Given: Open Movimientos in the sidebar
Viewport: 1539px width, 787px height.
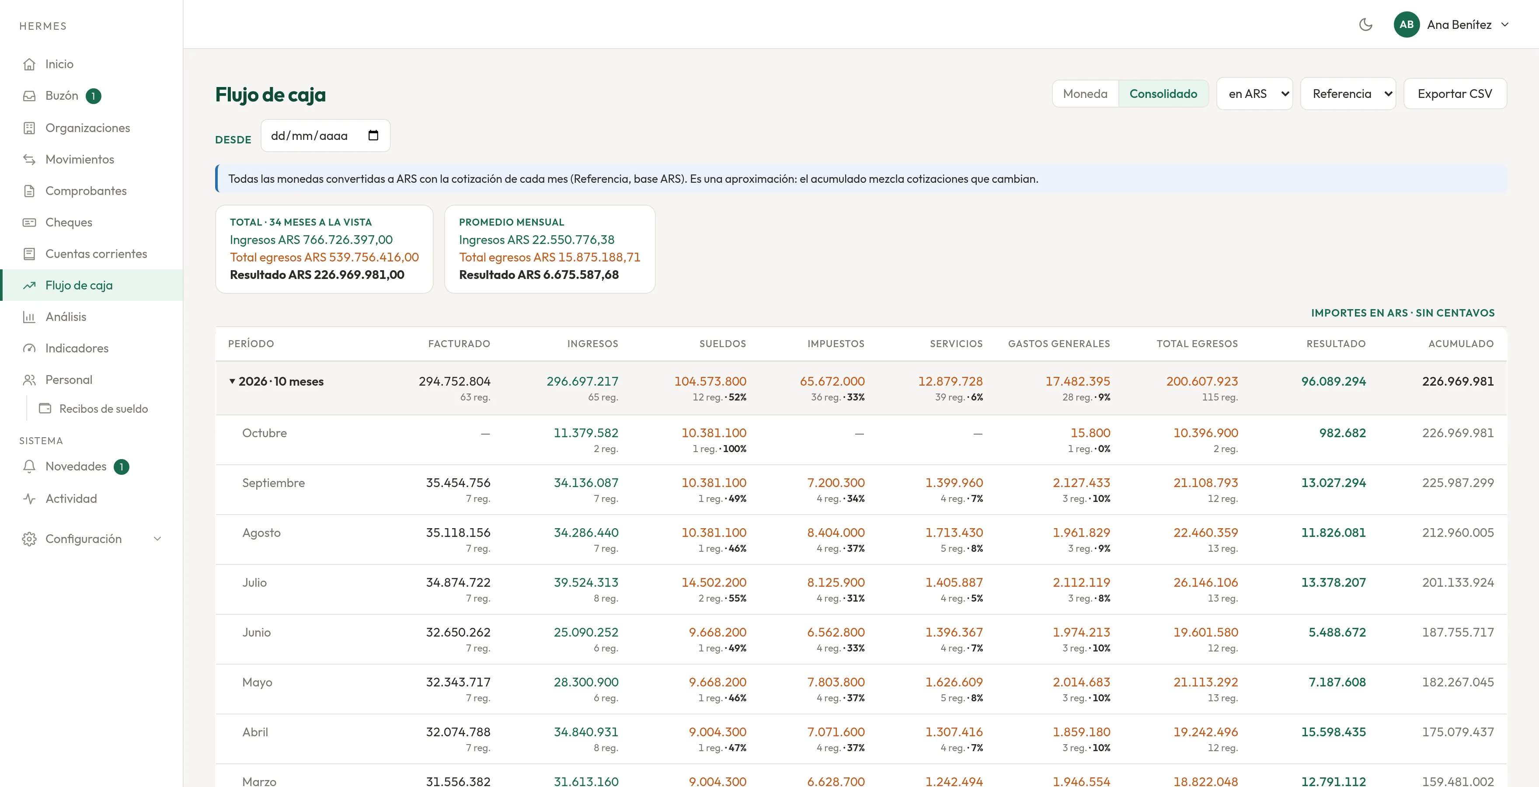Looking at the screenshot, I should coord(91,160).
